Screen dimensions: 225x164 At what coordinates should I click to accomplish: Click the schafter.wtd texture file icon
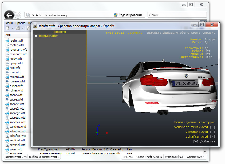7,135
